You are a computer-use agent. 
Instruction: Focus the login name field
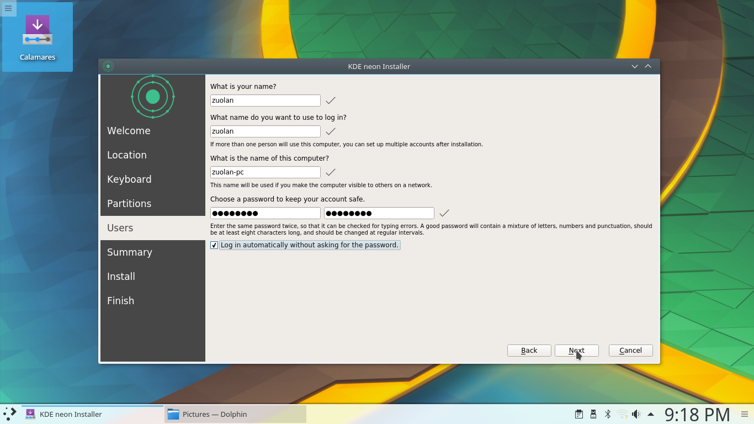tap(266, 131)
